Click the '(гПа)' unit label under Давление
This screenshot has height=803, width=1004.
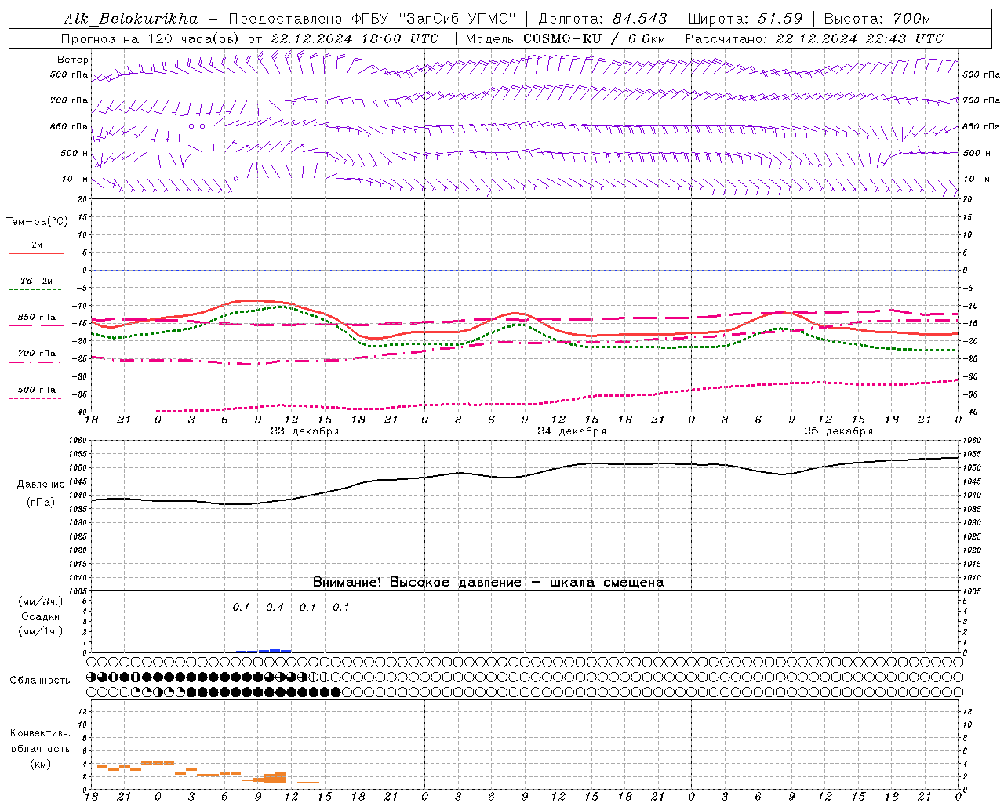tap(41, 503)
